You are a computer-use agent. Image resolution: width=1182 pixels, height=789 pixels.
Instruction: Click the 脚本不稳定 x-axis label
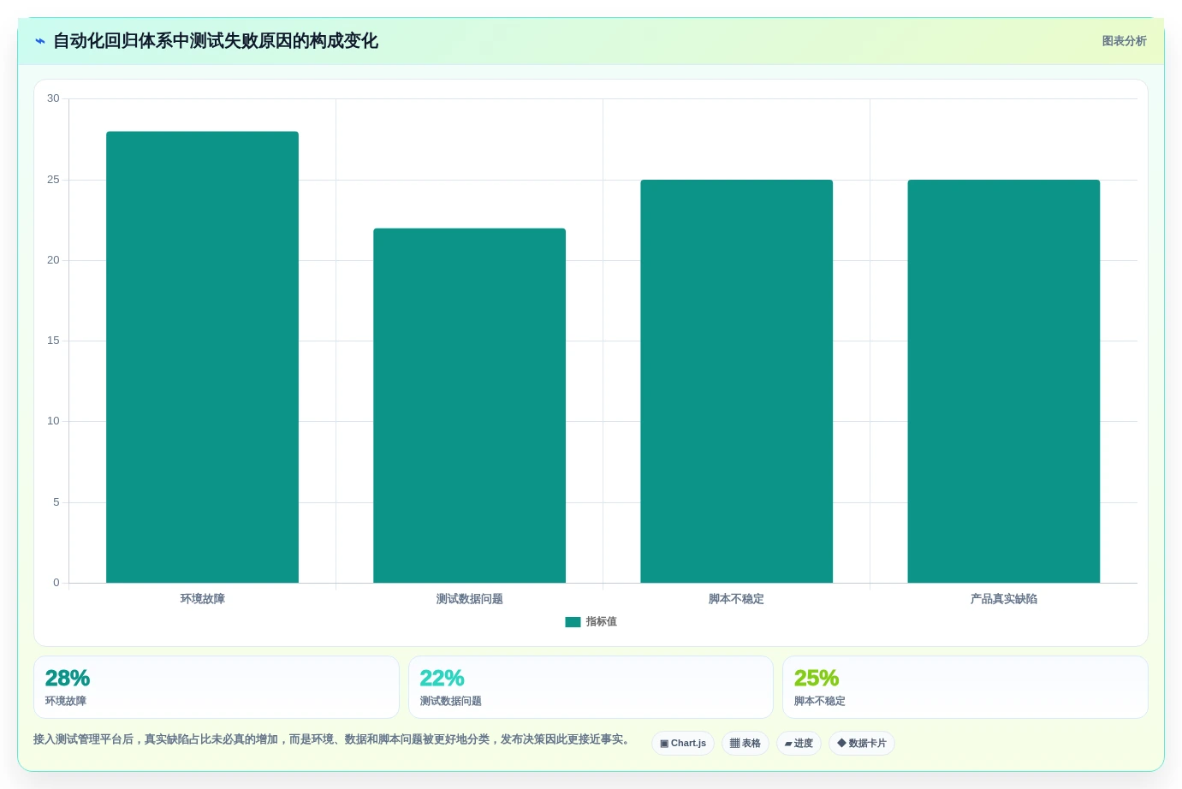click(x=736, y=599)
